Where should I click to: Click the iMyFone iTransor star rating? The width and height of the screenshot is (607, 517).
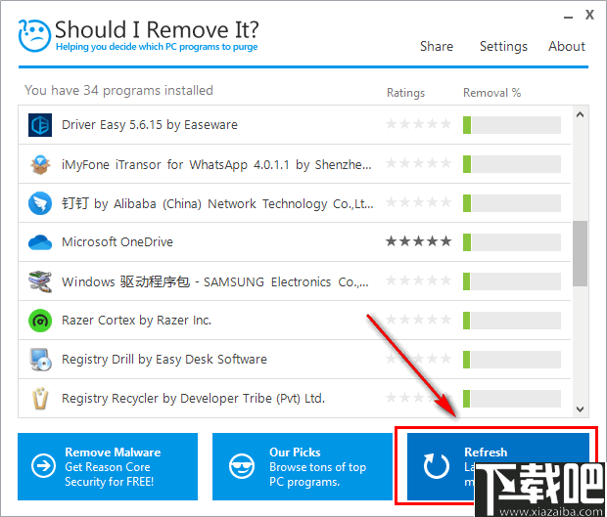point(418,163)
